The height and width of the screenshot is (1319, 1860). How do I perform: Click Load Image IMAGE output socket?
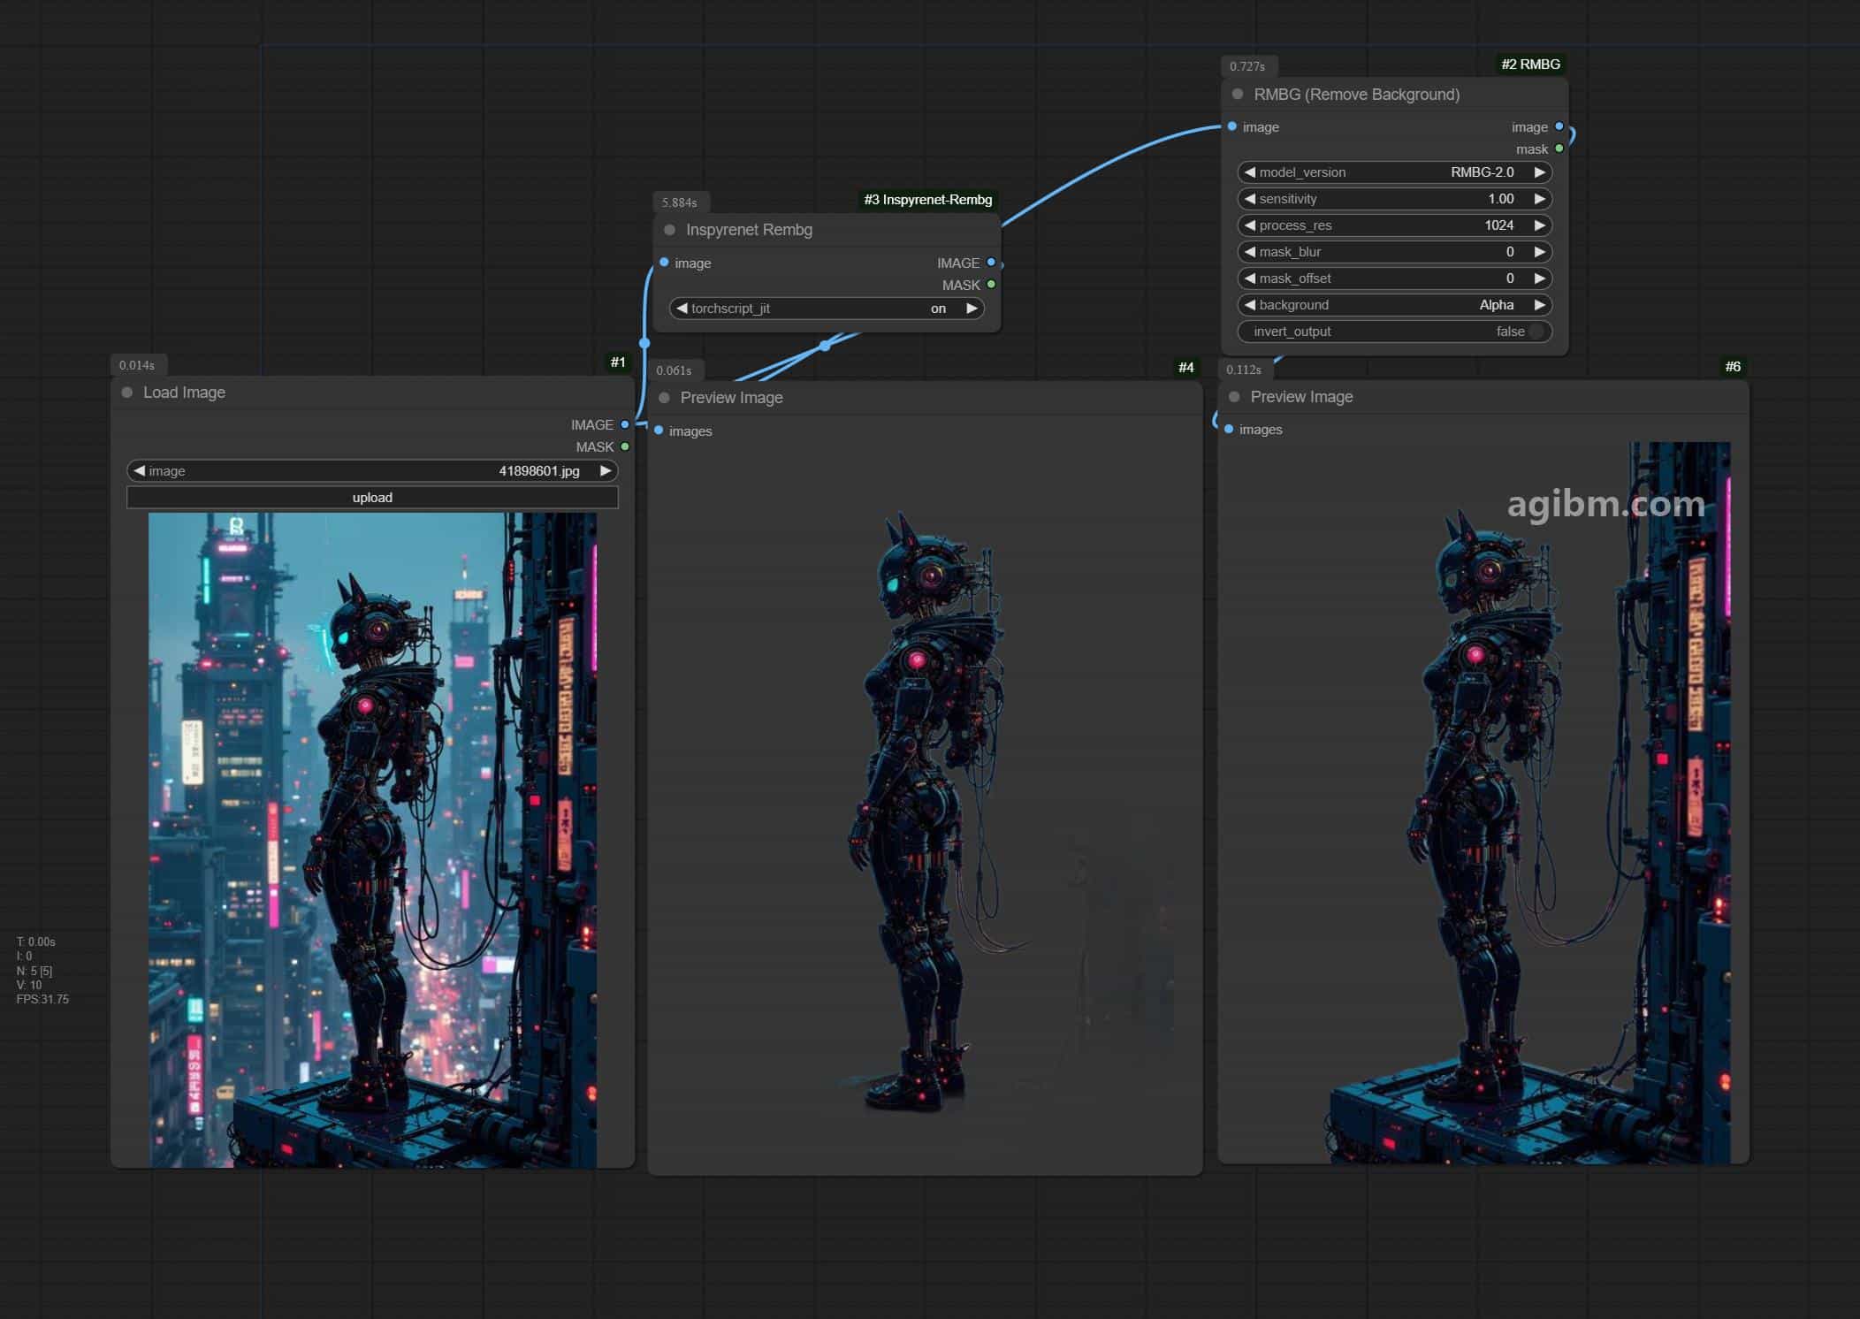[625, 425]
